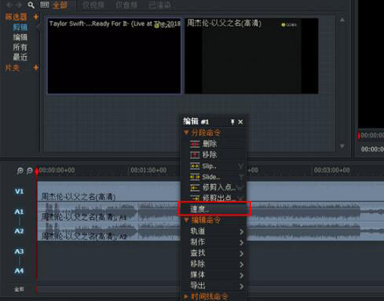The height and width of the screenshot is (301, 384).
Task: Zoom out the timeline with the minus magnifier
Action: click(30, 171)
